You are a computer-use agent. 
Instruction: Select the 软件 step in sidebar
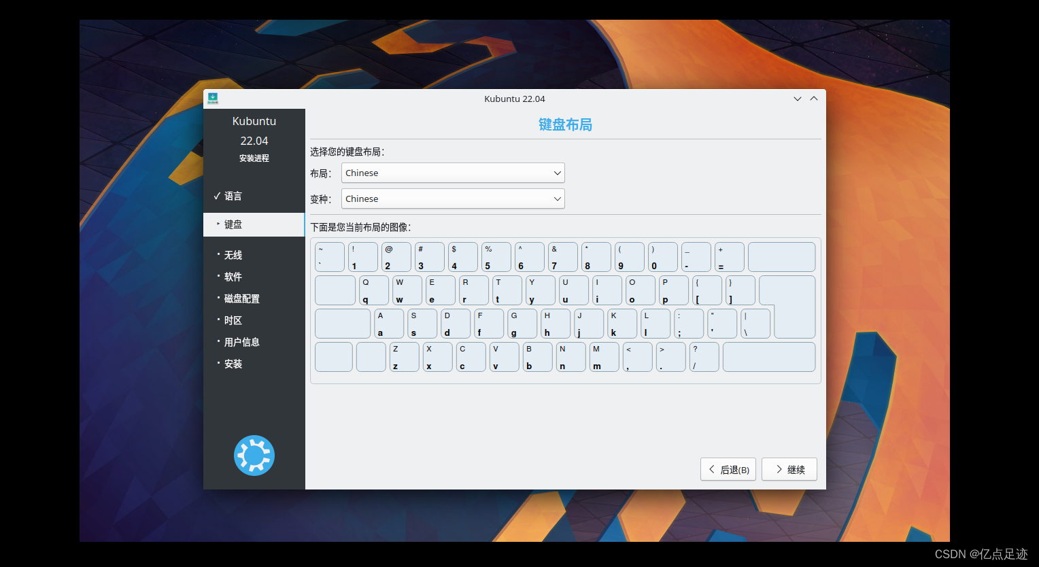[233, 277]
